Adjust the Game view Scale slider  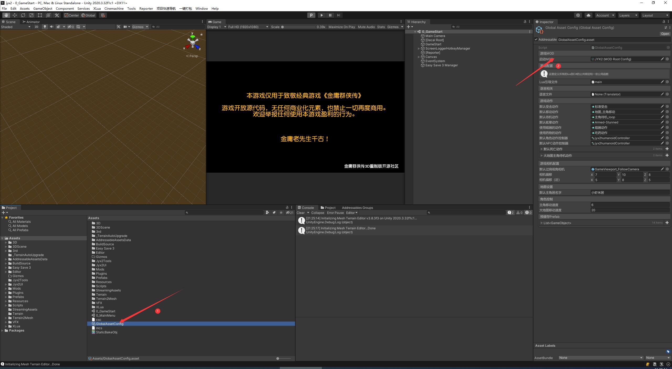point(282,27)
